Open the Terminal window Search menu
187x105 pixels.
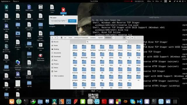pyautogui.click(x=106, y=20)
